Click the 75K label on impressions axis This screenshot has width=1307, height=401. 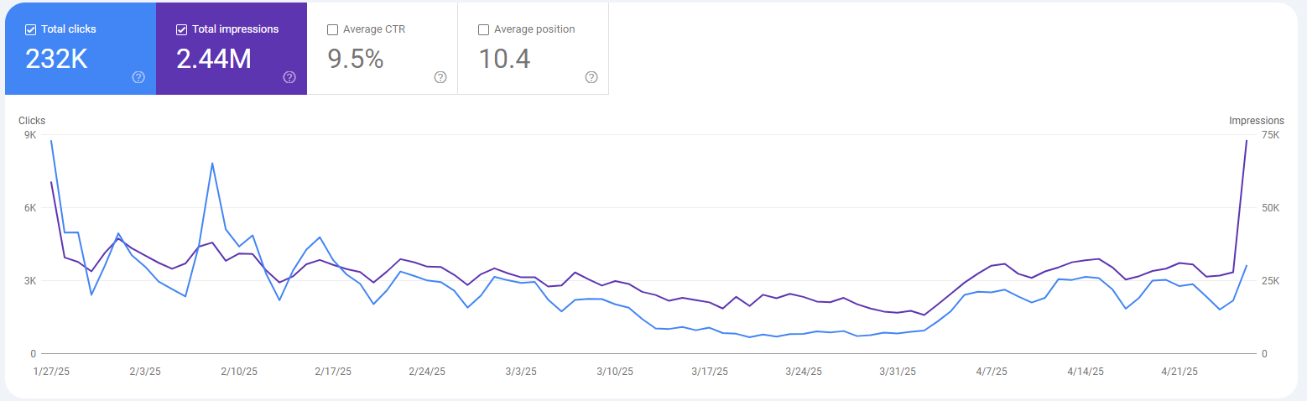(1269, 135)
